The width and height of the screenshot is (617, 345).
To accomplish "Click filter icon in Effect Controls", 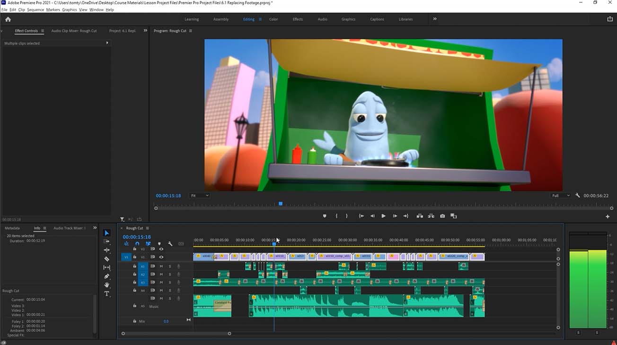I will tap(122, 219).
